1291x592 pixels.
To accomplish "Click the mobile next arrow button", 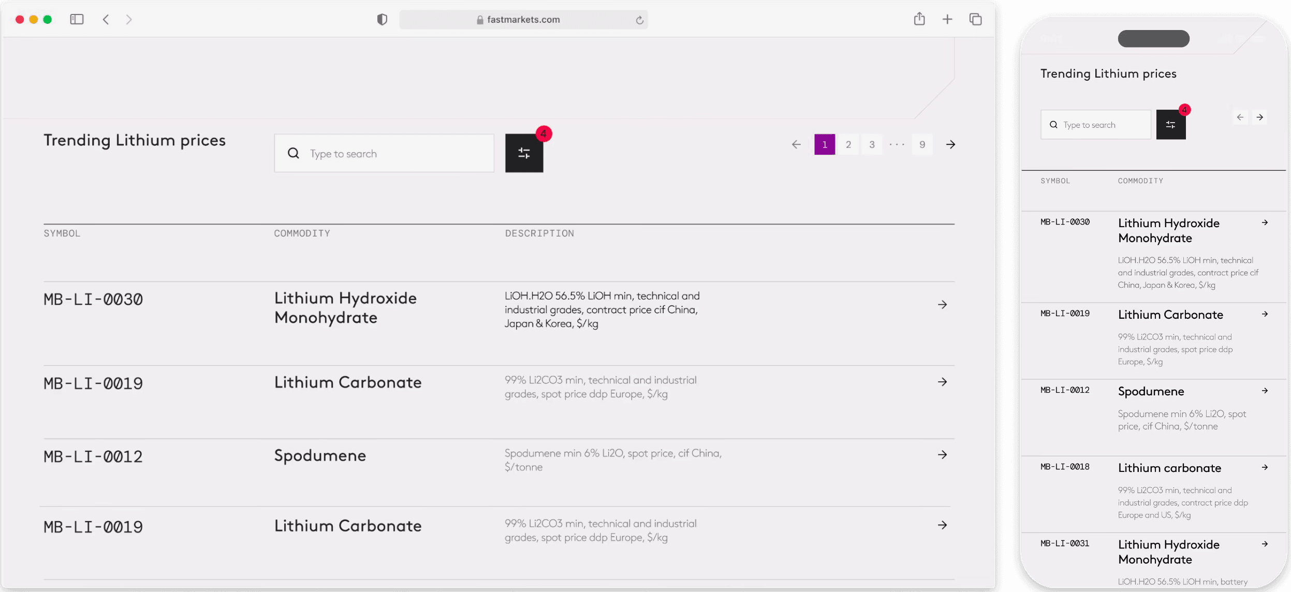I will 1259,117.
